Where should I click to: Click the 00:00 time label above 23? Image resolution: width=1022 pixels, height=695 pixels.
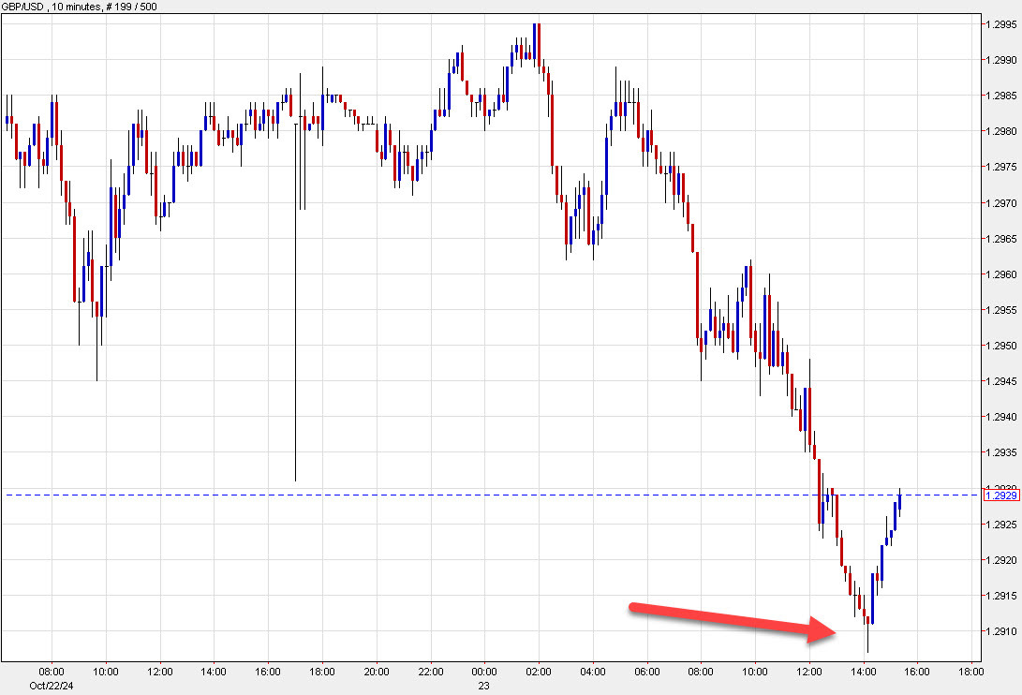click(x=483, y=673)
